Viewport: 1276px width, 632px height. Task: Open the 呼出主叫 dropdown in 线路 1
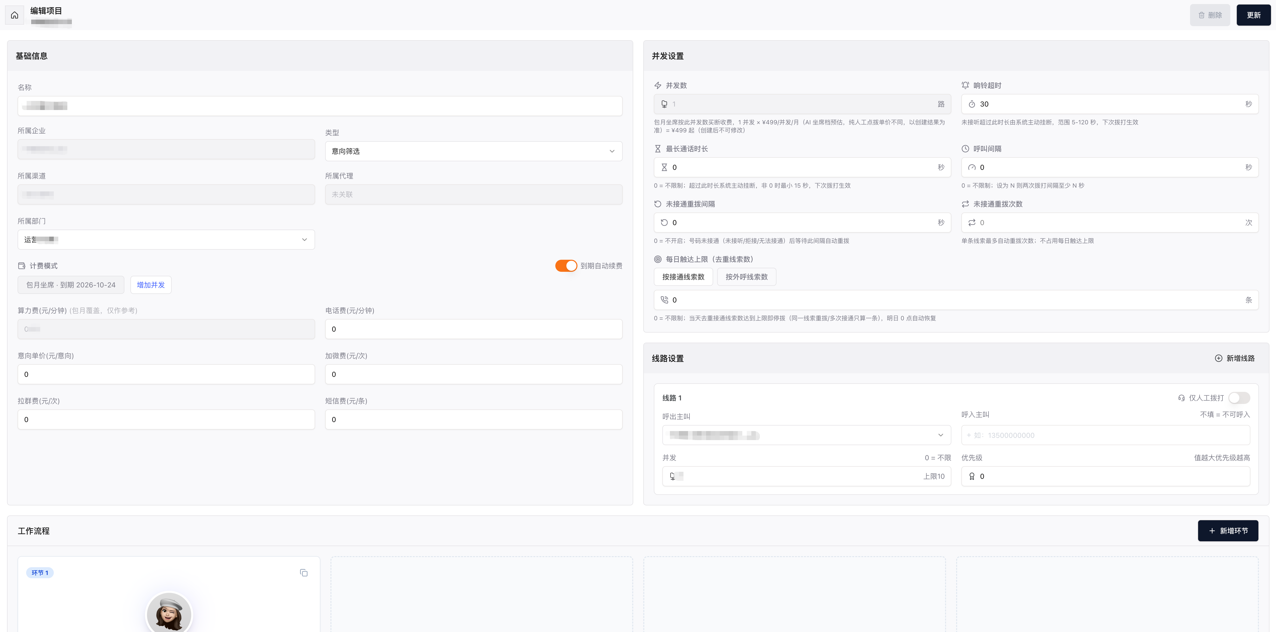pyautogui.click(x=807, y=435)
